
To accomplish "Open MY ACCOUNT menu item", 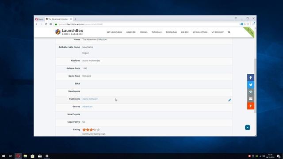I will [x=218, y=32].
